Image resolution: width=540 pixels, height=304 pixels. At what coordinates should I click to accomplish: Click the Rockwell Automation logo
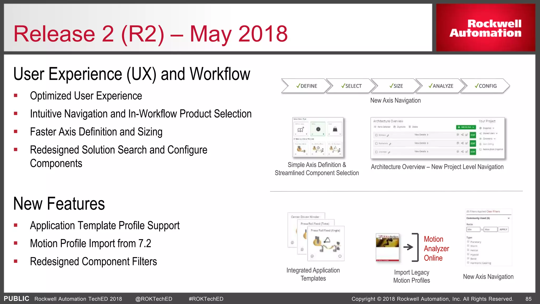485,28
